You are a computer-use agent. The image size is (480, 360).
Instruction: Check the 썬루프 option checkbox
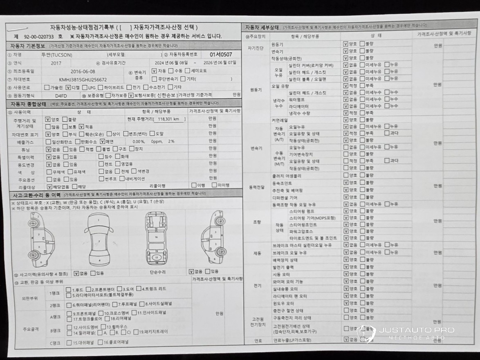pos(101,179)
